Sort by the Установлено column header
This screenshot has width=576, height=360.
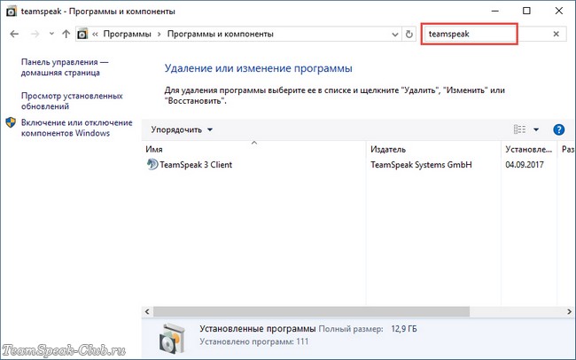pyautogui.click(x=529, y=149)
